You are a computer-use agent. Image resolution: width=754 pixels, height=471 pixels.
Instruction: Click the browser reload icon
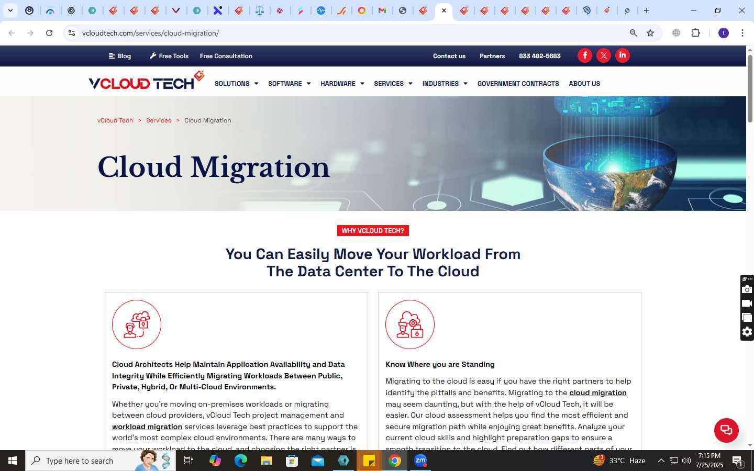(49, 33)
